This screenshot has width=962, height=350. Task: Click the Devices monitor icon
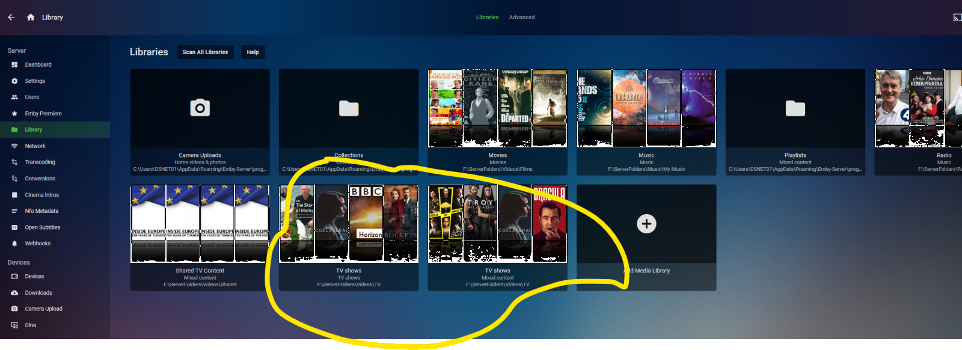[14, 277]
